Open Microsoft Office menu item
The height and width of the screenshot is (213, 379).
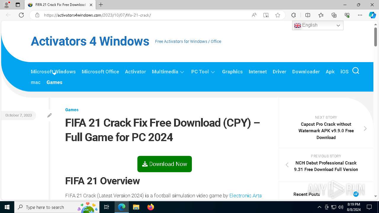click(x=100, y=72)
